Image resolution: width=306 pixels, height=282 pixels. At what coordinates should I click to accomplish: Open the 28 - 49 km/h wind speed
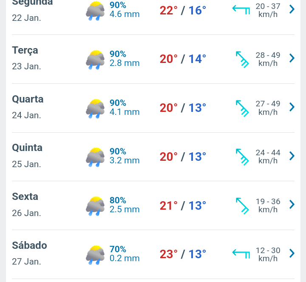click(x=268, y=59)
